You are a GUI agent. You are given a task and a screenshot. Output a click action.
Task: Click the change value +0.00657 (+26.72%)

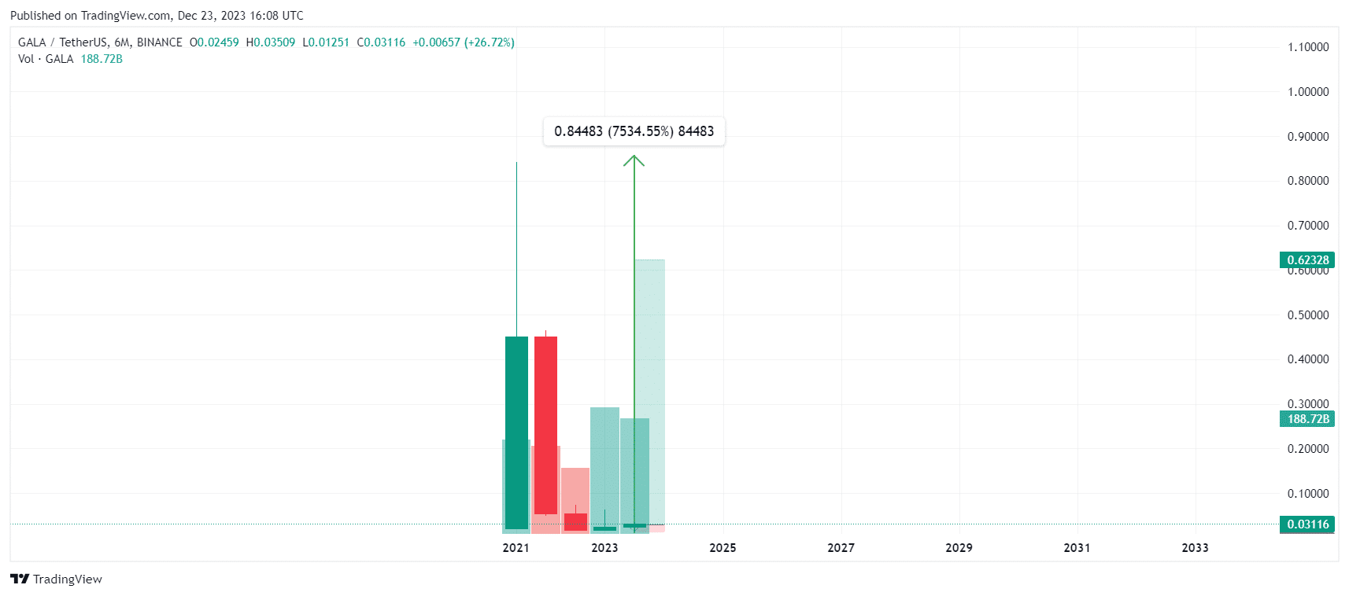point(464,42)
